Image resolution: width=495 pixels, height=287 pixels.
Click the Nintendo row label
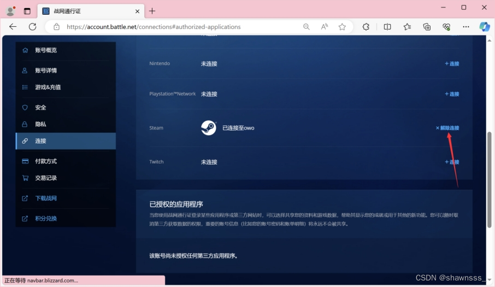tap(160, 63)
